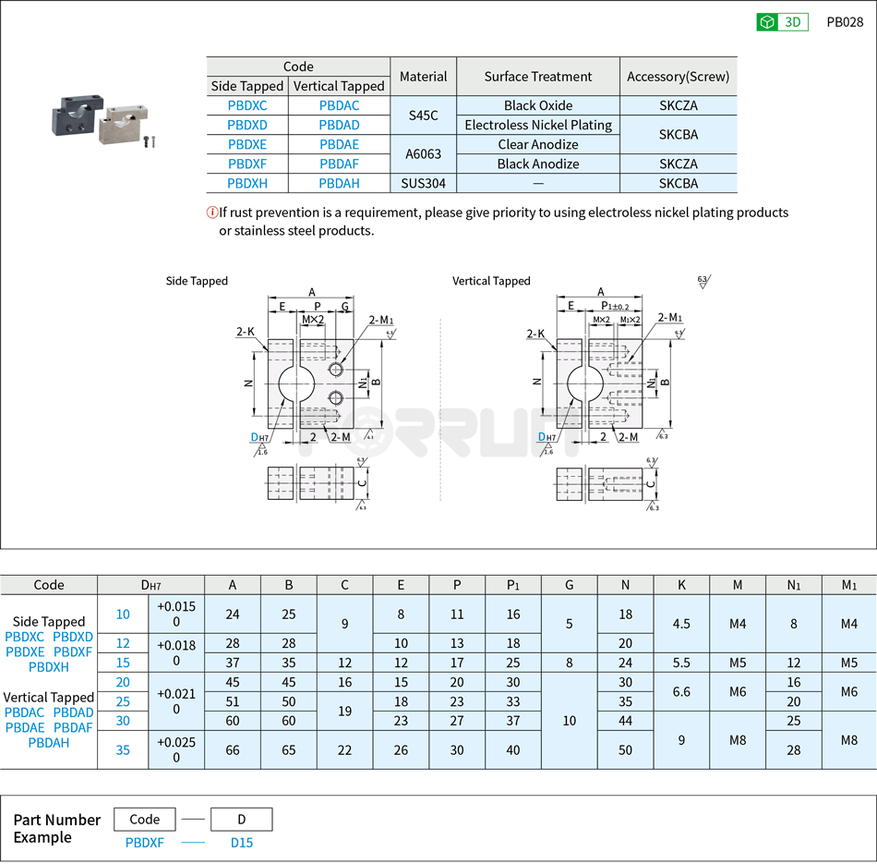Screen dimensions: 877x864
Task: Select part code PBDXD
Action: click(248, 125)
